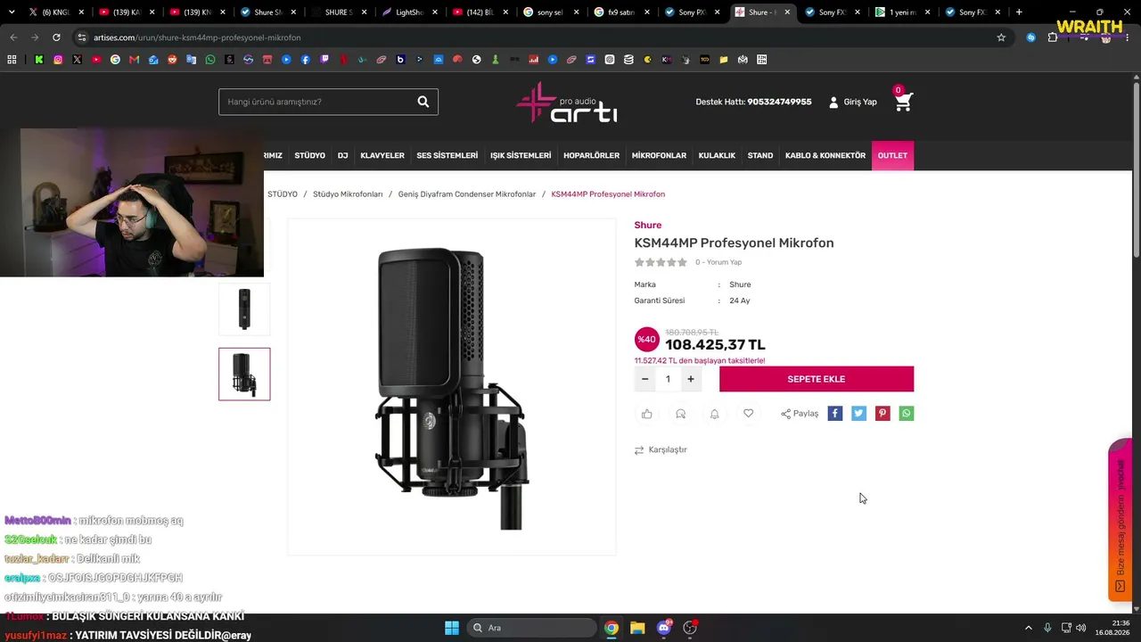Share the product on Pinterest
1141x642 pixels.
point(882,414)
